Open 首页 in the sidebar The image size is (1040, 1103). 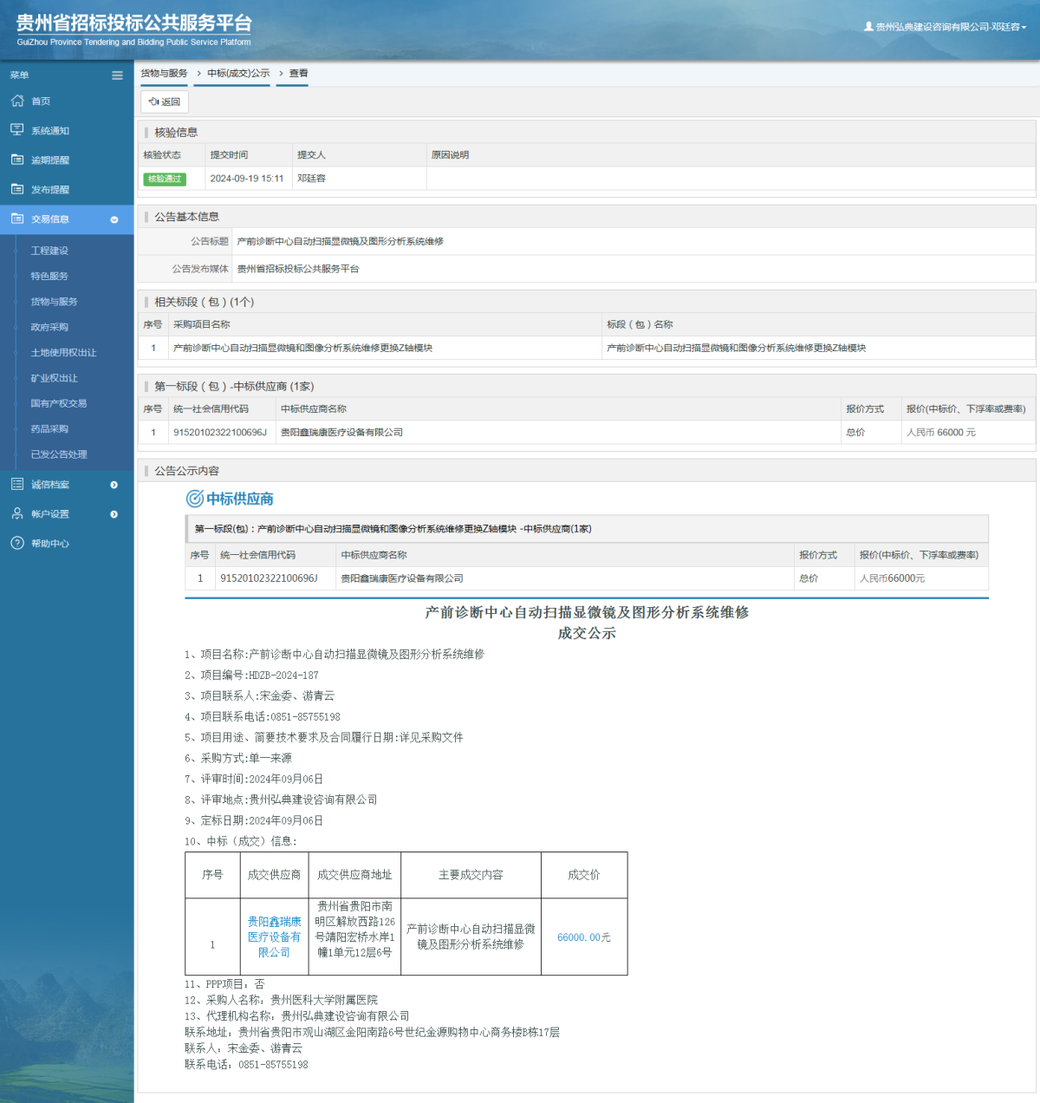[41, 101]
